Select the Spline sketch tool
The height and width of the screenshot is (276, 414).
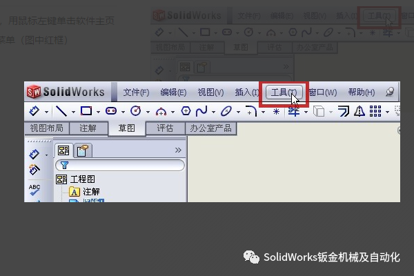[201, 111]
